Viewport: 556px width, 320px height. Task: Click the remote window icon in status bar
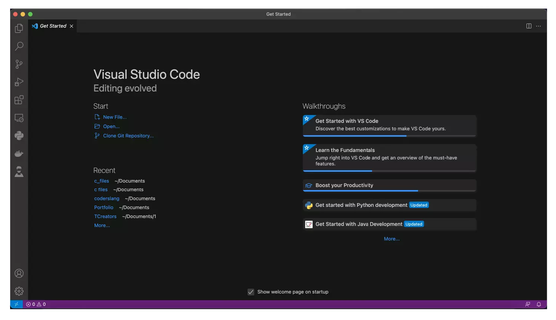pos(16,304)
